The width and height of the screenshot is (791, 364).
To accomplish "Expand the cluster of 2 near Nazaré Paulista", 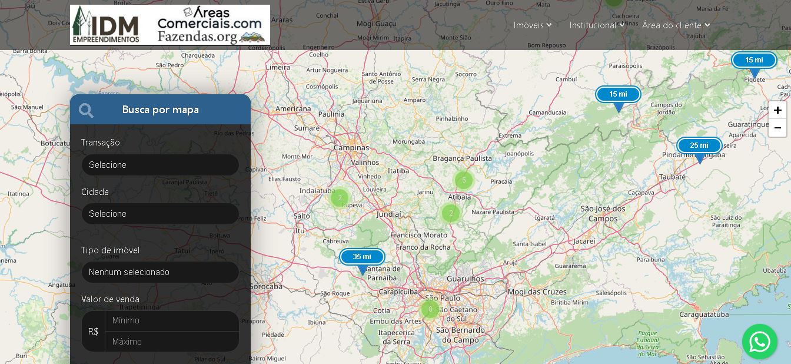I will (x=451, y=213).
